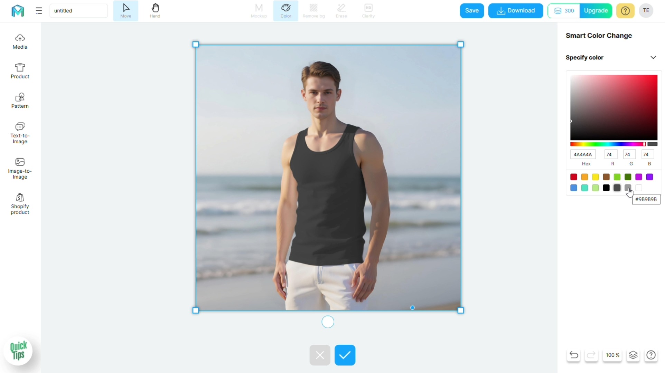Click the Download button
Screen dimensions: 665x373
pos(515,11)
